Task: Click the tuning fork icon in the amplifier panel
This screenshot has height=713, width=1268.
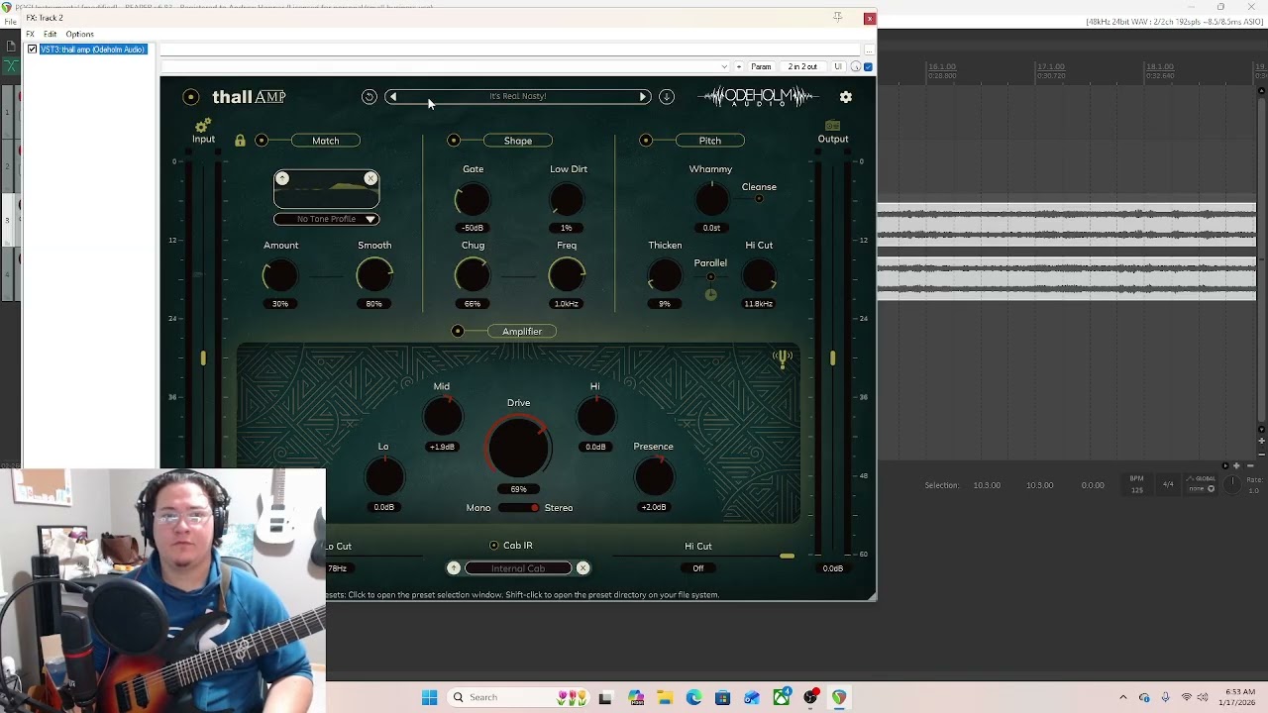Action: tap(783, 358)
